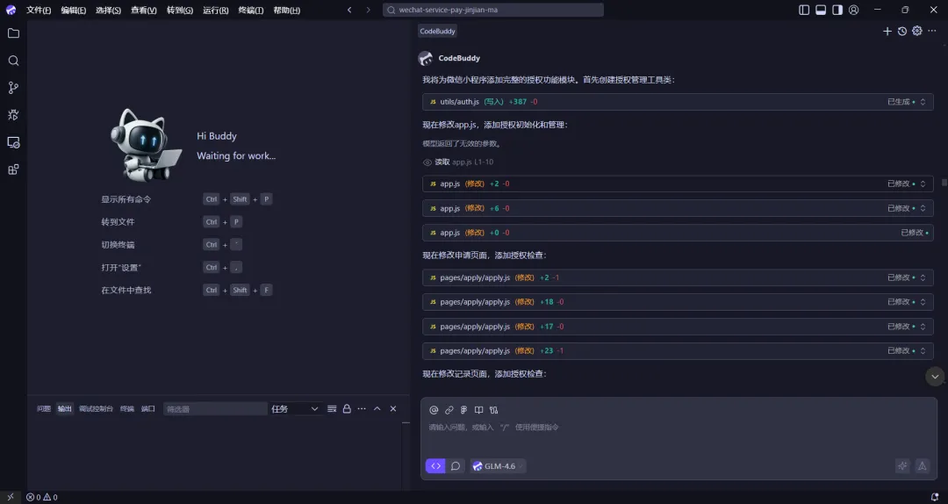Switch to chat bubble mode button

(456, 466)
